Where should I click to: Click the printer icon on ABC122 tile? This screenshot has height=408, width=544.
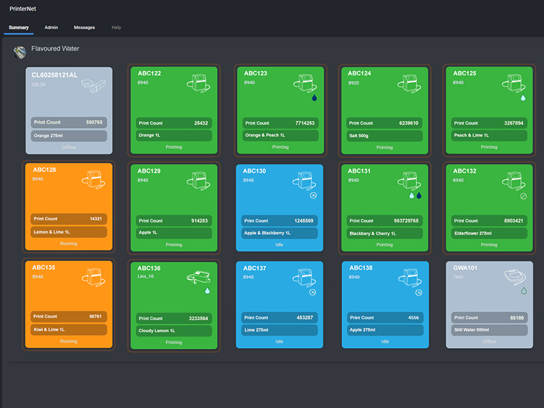(199, 83)
